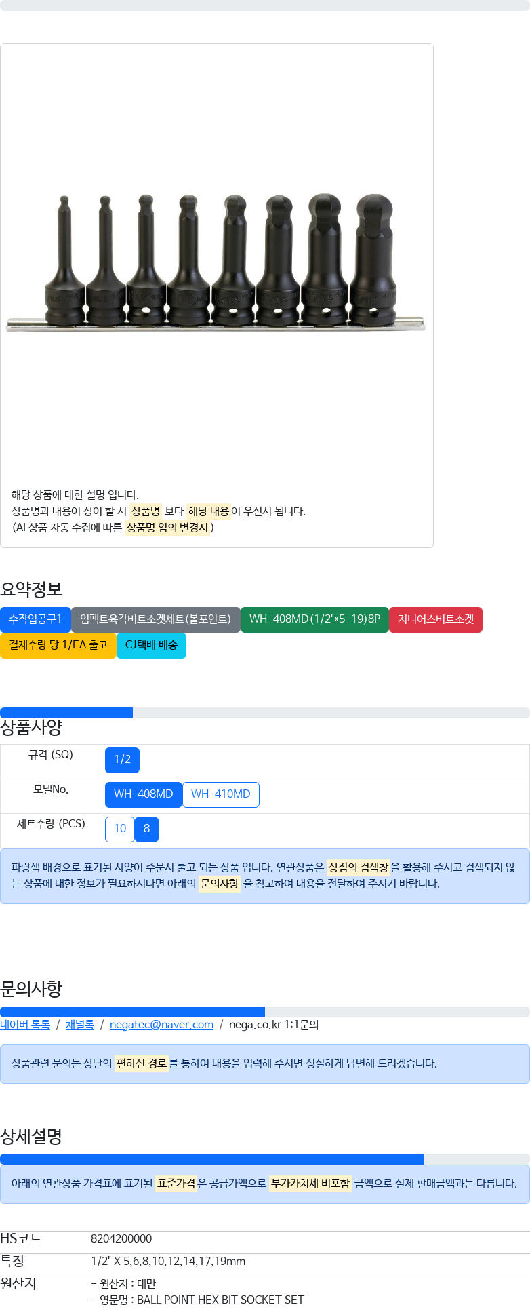Image resolution: width=530 pixels, height=1309 pixels.
Task: Click the progress bar under 문의사항 heading
Action: (x=264, y=1012)
